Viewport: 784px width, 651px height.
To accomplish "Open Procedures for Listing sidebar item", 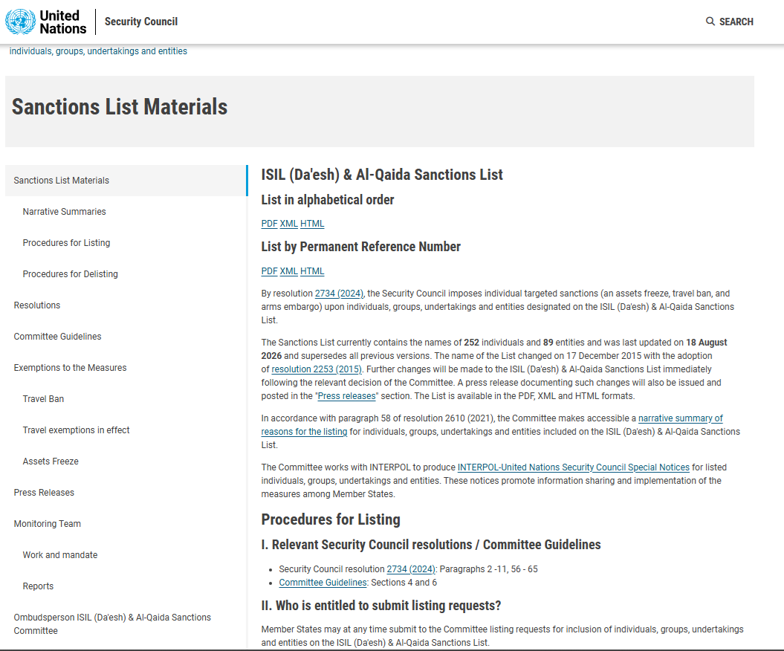I will click(66, 242).
